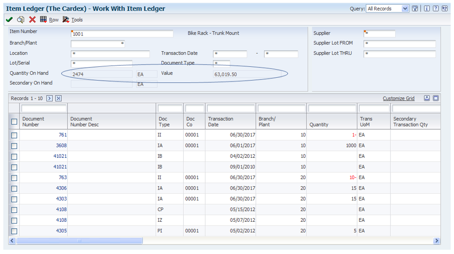Click the scroll right arrow
This screenshot has height=254, width=454.
pos(436,241)
